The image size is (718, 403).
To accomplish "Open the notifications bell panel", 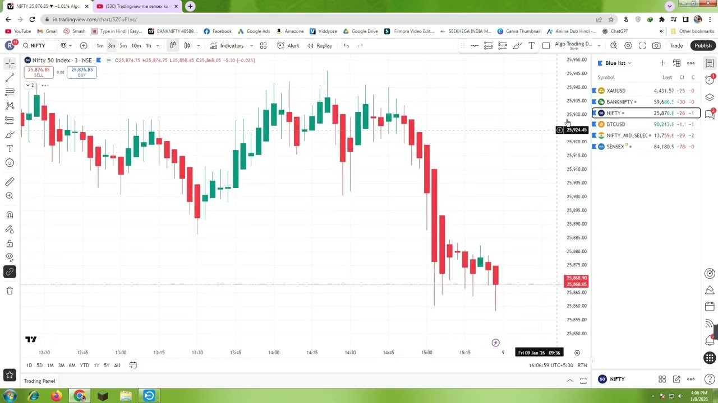I will tap(709, 340).
